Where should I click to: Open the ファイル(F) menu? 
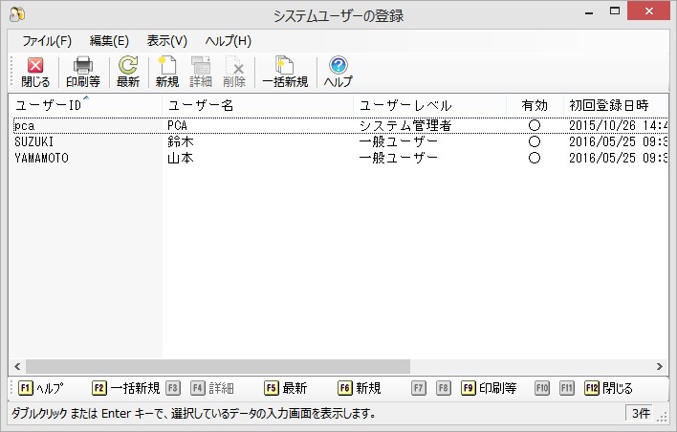[x=47, y=41]
